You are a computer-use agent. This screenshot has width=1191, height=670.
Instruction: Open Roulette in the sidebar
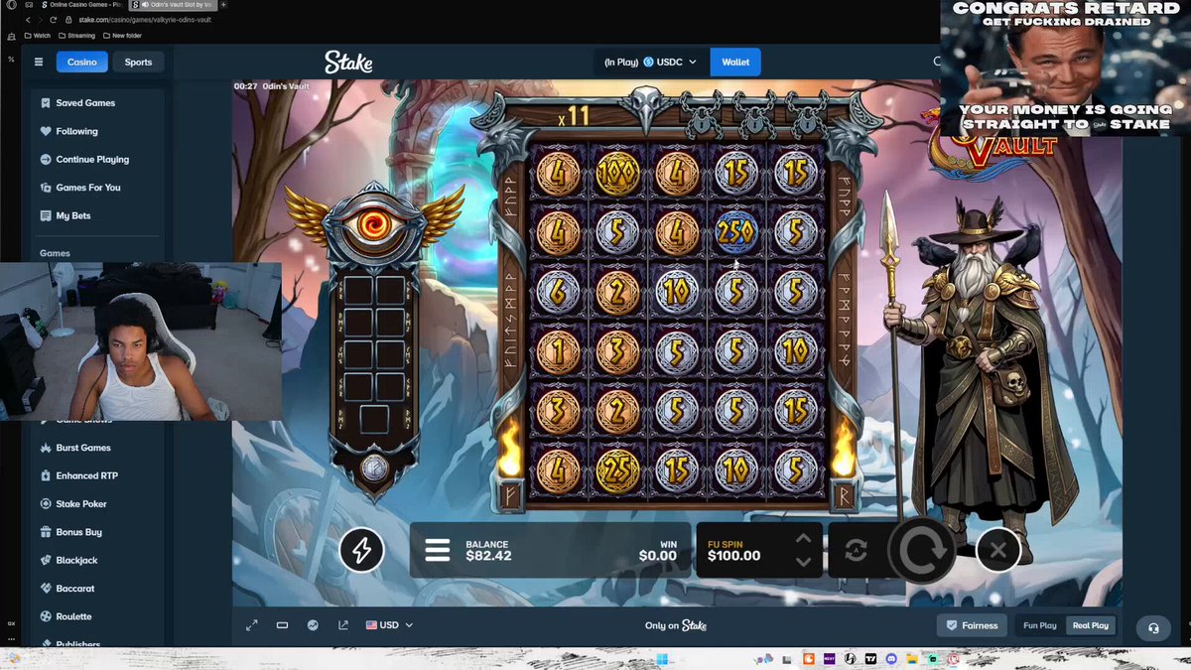click(66, 616)
